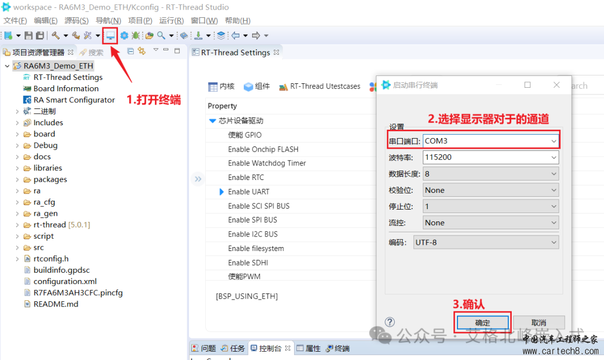Open the 流控 None dropdown
Viewport: 604px width, 360px height.
pos(554,222)
